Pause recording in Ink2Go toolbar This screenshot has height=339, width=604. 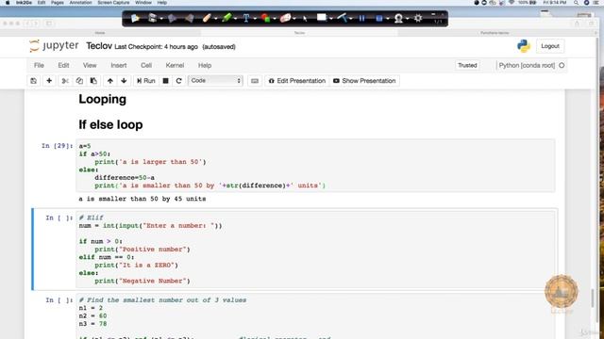click(x=361, y=18)
